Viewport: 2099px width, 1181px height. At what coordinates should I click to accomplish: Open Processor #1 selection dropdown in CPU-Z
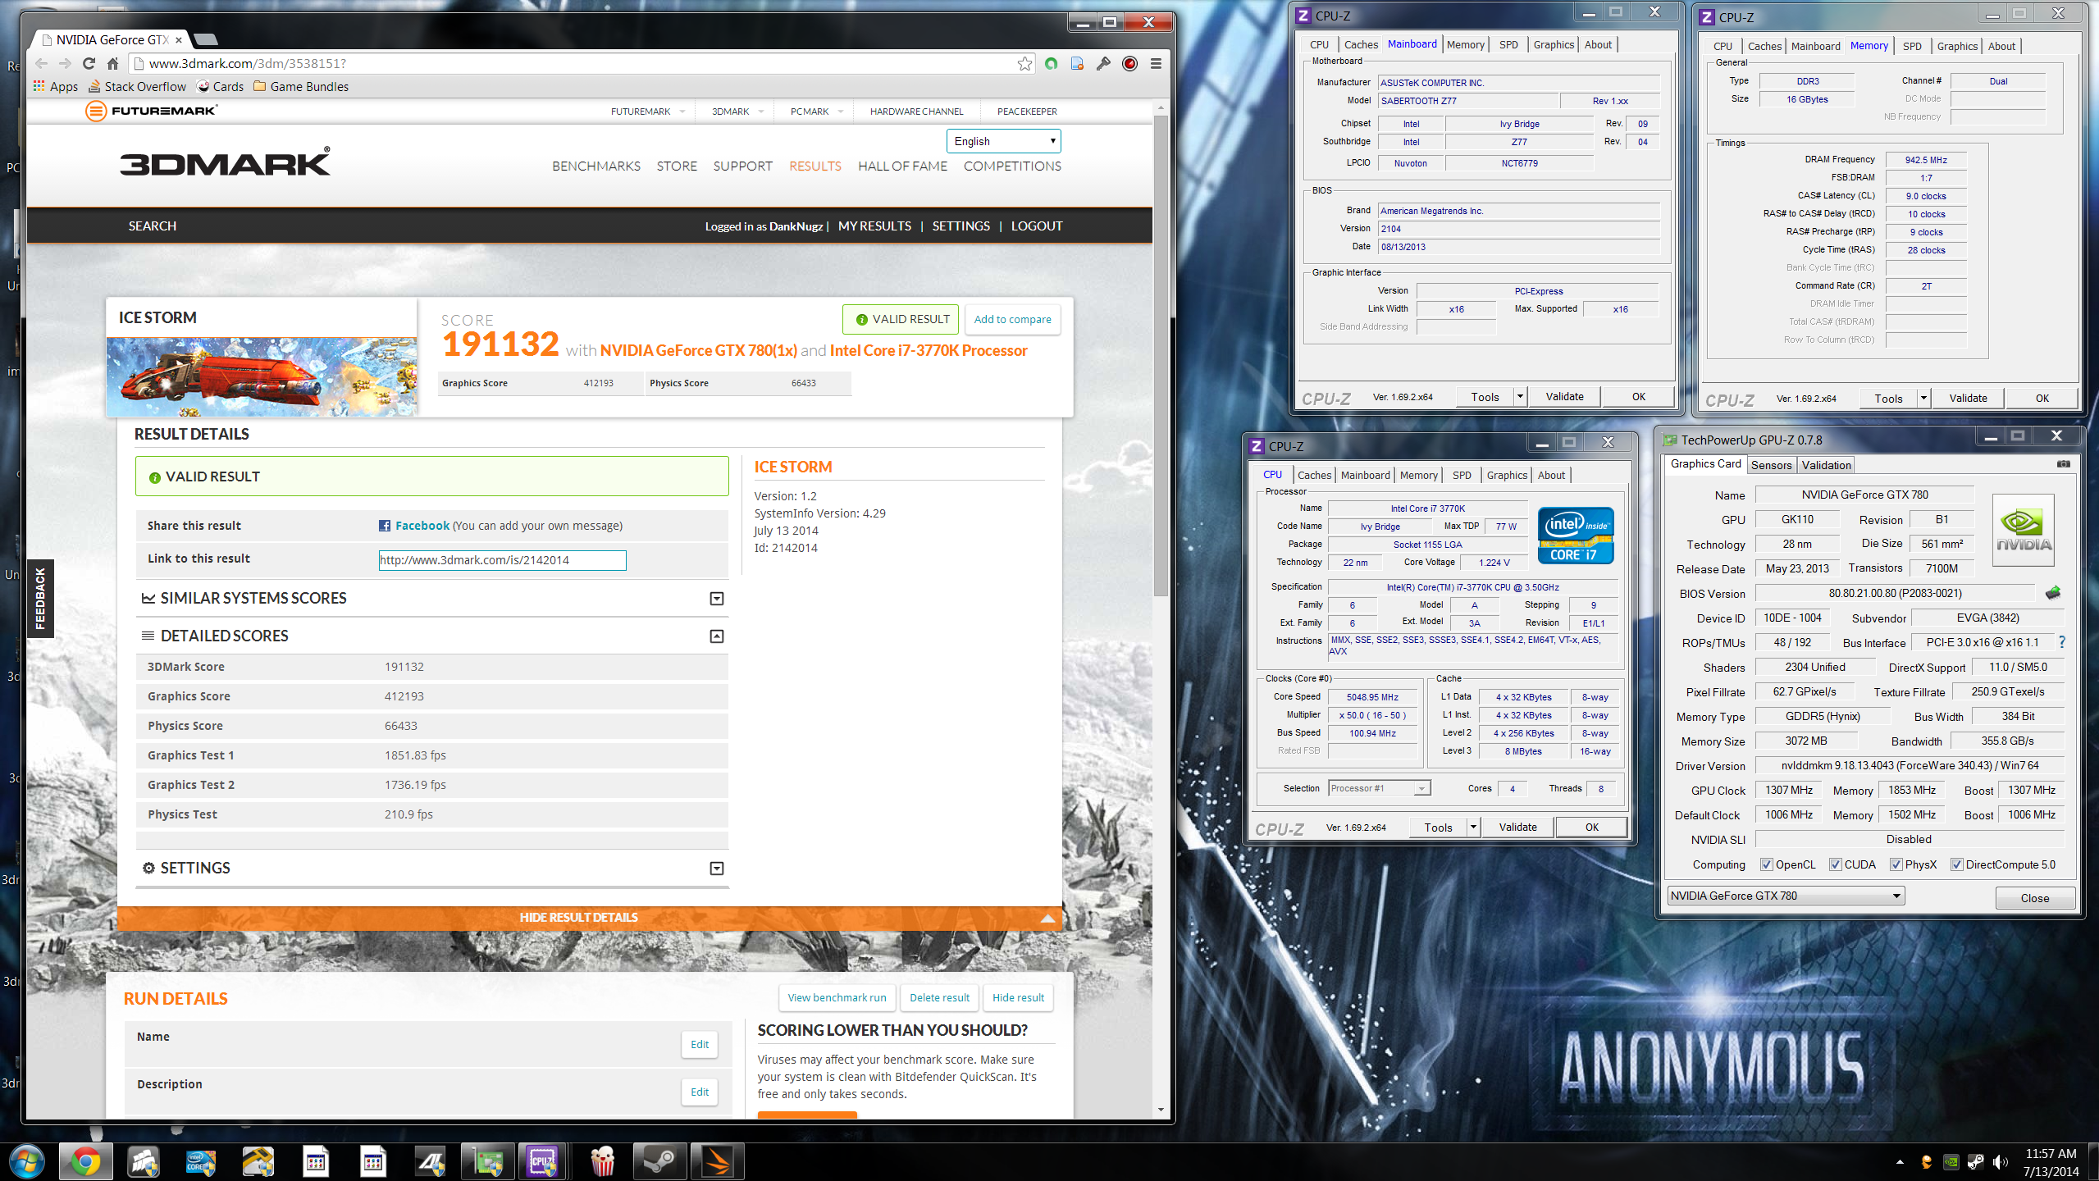tap(1379, 788)
